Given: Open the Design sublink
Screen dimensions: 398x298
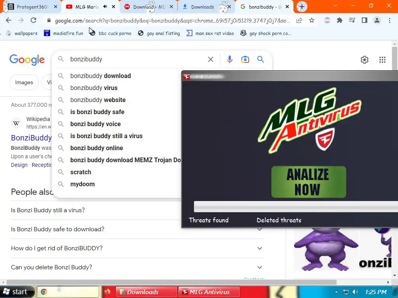Looking at the screenshot, I should tap(19, 165).
